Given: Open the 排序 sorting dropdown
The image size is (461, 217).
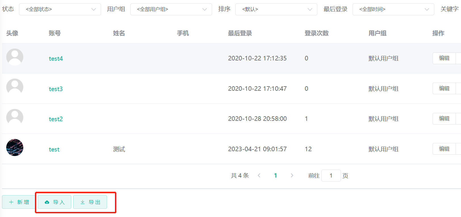Looking at the screenshot, I should [276, 9].
